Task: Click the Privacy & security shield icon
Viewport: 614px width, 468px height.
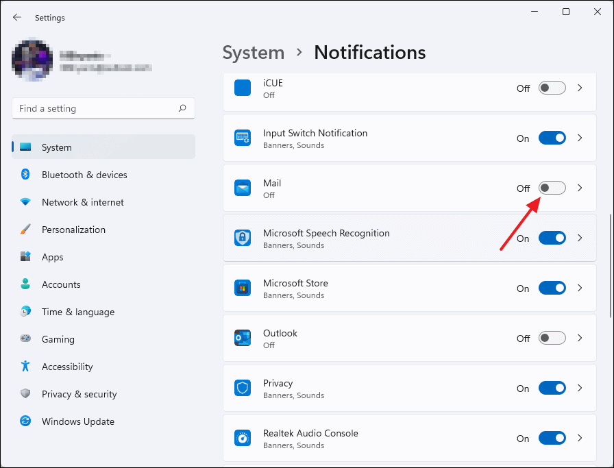Action: [x=25, y=393]
